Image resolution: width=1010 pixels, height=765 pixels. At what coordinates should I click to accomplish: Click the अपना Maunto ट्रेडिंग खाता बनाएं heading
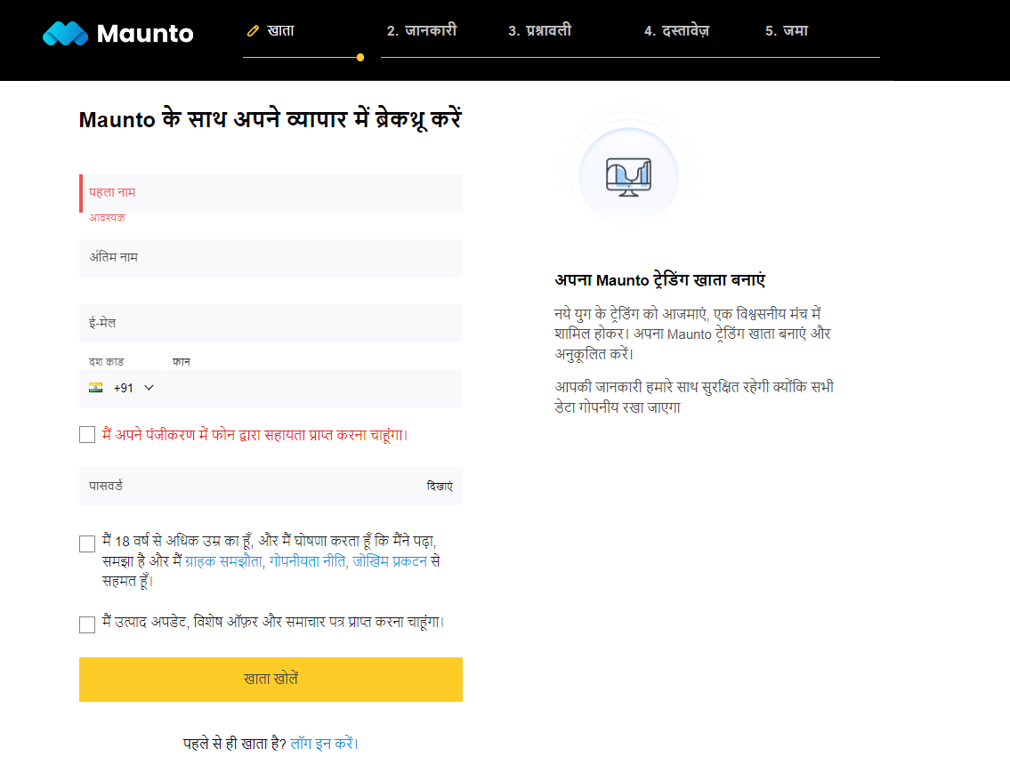[x=659, y=280]
